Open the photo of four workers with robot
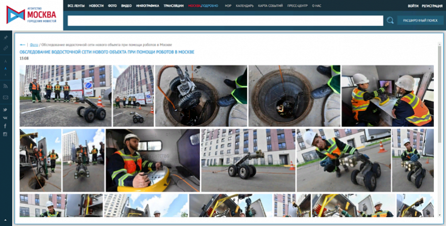 click(x=65, y=96)
